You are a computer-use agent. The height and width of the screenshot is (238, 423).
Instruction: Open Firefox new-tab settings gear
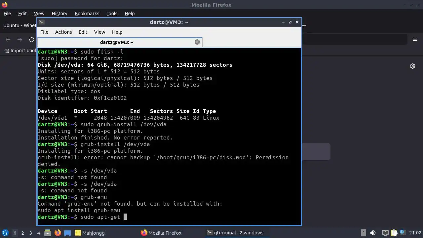[x=413, y=66]
